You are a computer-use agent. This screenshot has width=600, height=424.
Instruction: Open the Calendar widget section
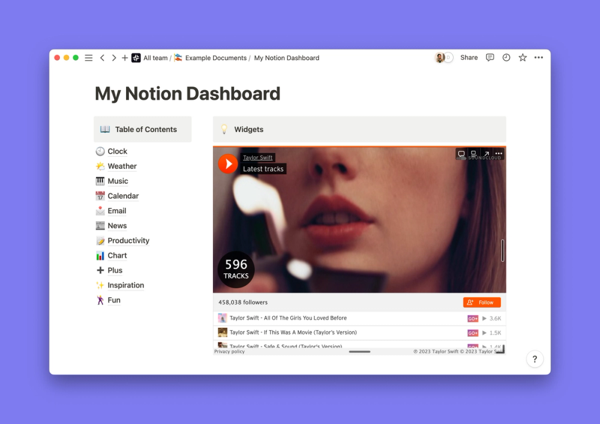click(x=124, y=196)
